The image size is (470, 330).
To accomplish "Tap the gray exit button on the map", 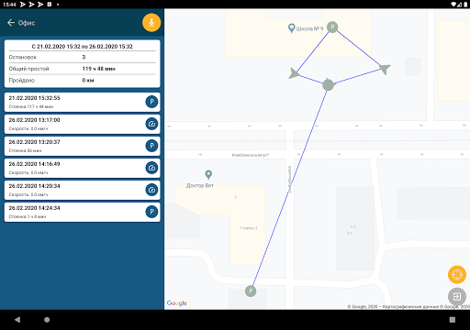I will pos(457,296).
